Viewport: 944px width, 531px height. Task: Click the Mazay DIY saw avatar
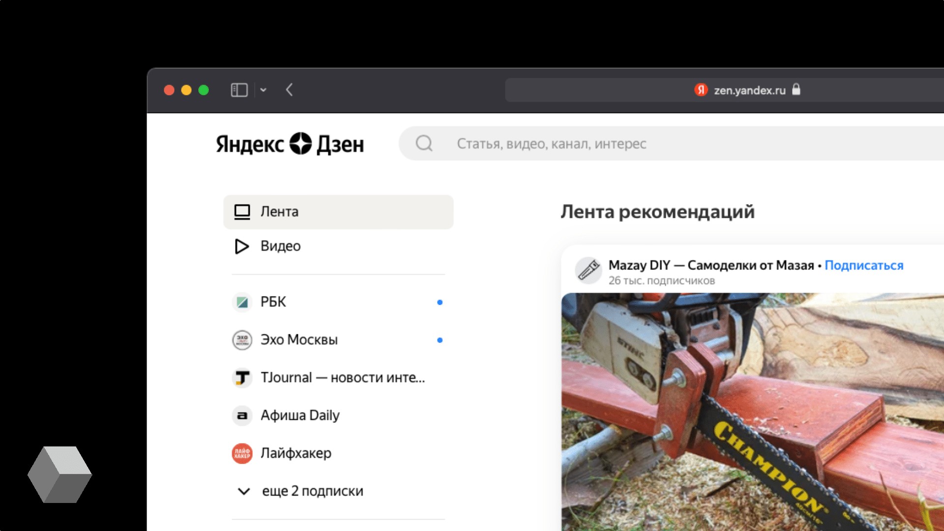(x=589, y=270)
